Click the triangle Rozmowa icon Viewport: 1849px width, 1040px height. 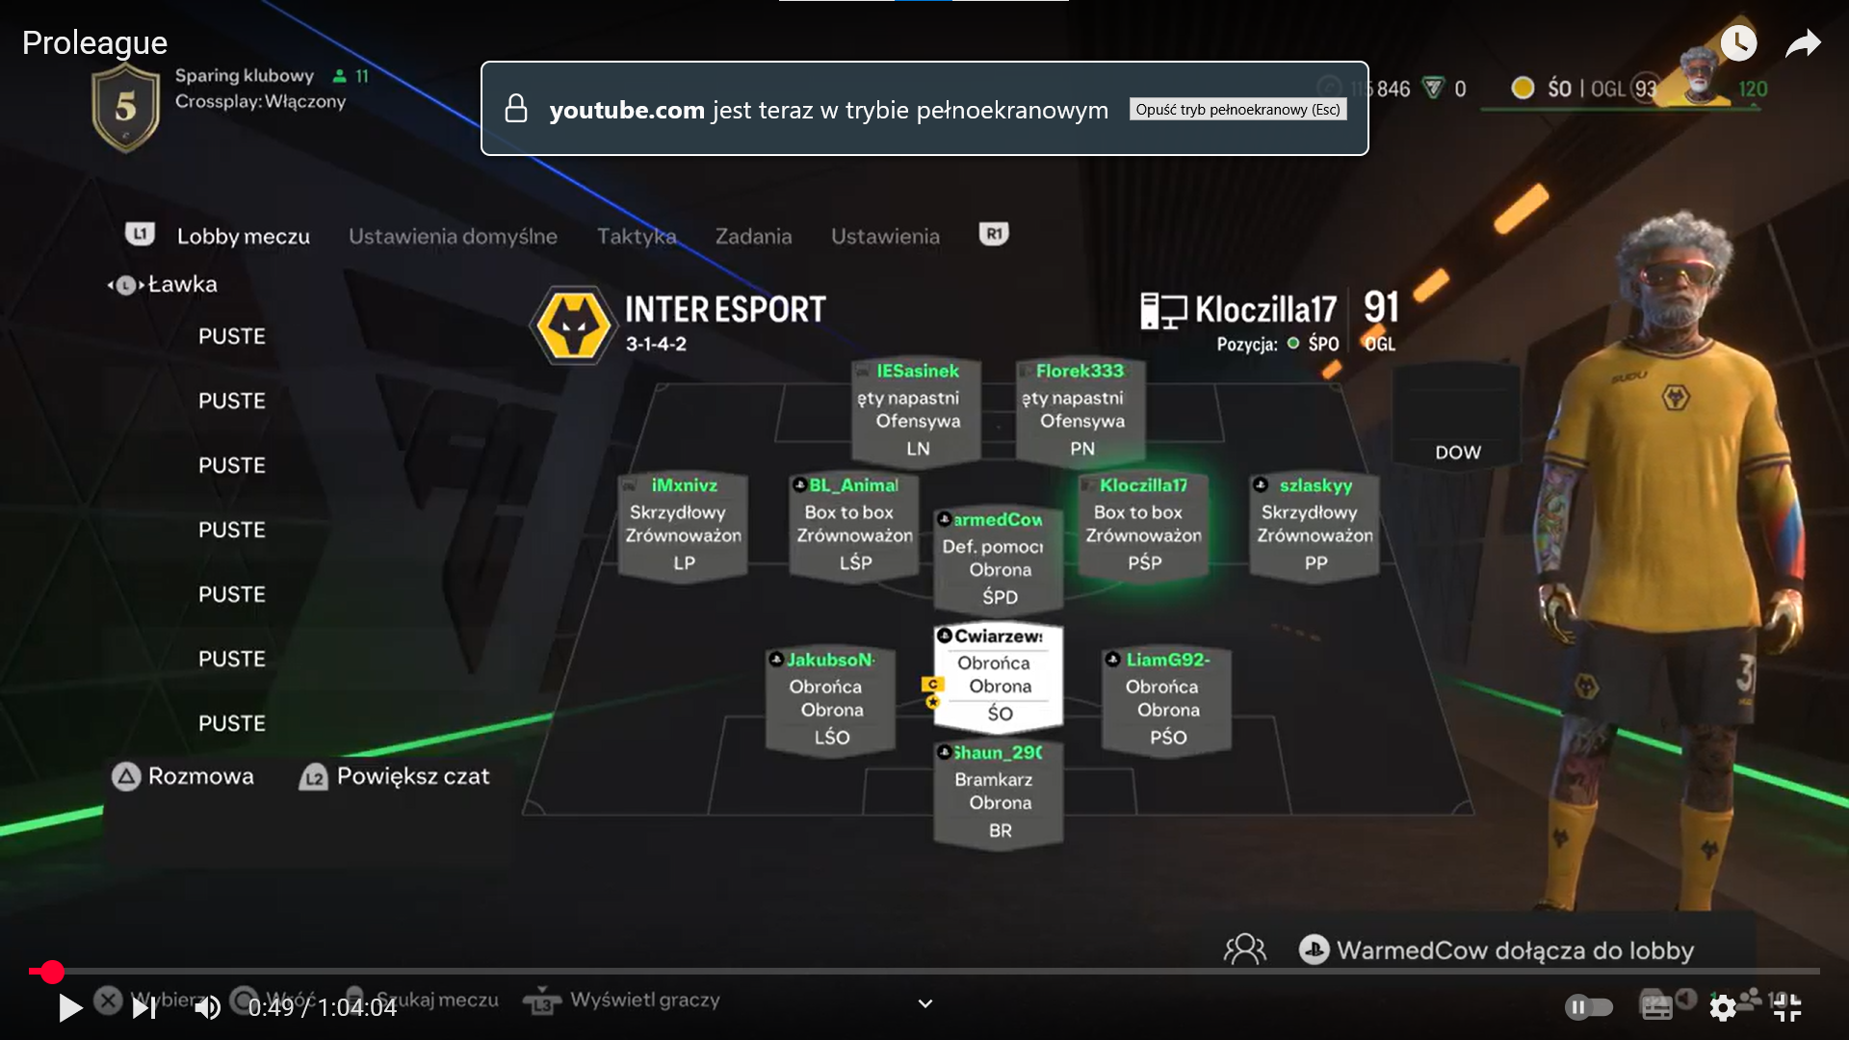click(126, 776)
